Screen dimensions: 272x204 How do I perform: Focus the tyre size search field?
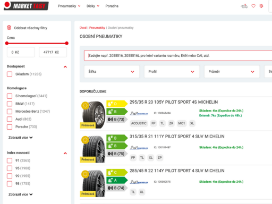tap(178, 56)
